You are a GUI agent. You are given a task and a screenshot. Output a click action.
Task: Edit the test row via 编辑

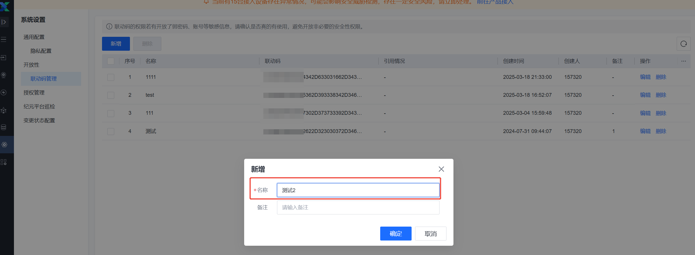(645, 95)
